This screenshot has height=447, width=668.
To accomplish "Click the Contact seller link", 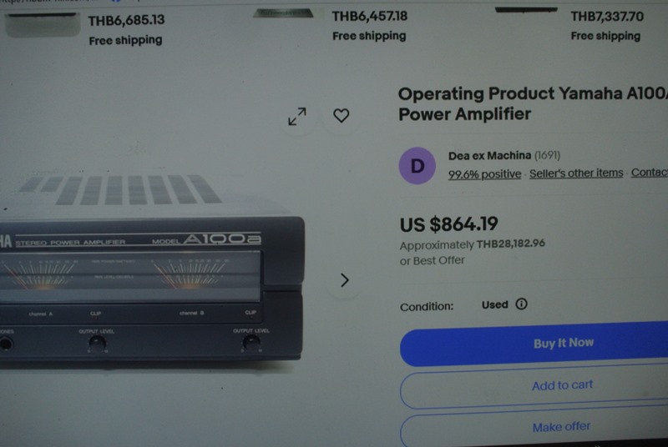I will point(650,173).
